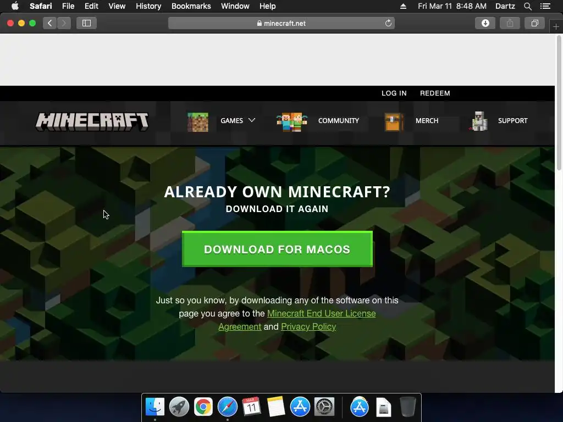Open the COMMUNITY navigation link
Image resolution: width=563 pixels, height=422 pixels.
click(338, 120)
